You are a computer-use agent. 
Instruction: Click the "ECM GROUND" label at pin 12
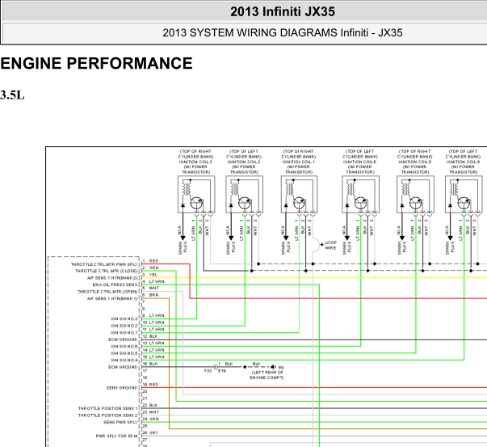pyautogui.click(x=123, y=339)
